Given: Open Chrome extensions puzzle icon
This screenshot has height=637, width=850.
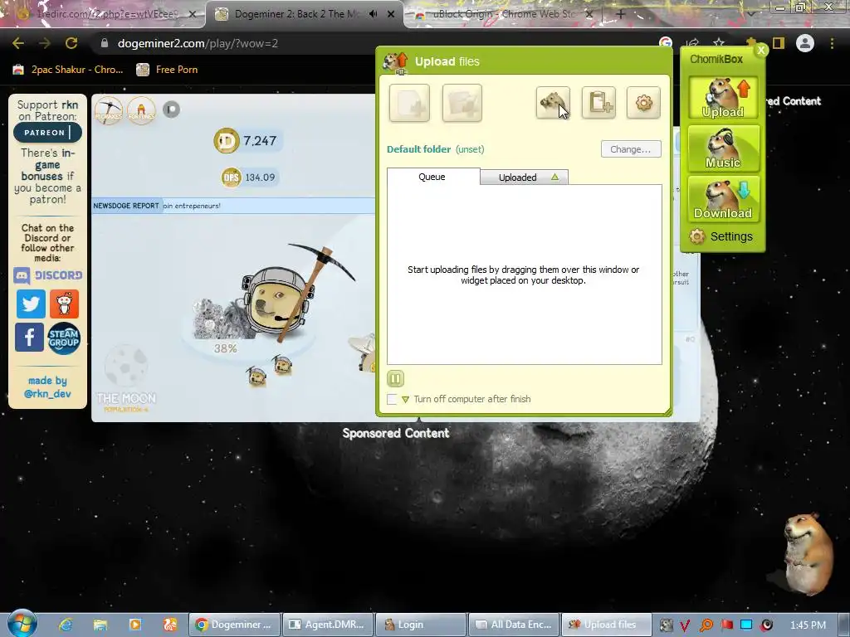Looking at the screenshot, I should coord(751,43).
